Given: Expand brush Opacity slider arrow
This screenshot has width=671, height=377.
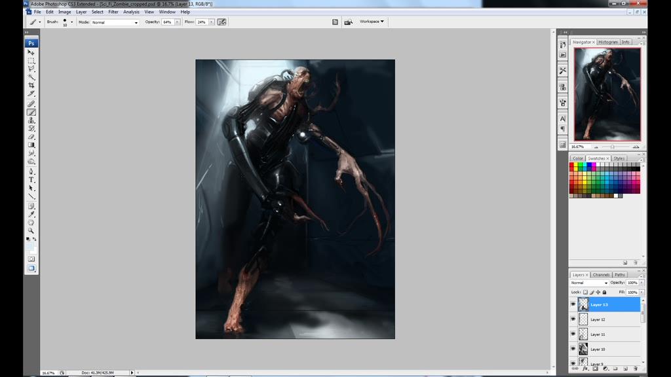Looking at the screenshot, I should [x=177, y=22].
